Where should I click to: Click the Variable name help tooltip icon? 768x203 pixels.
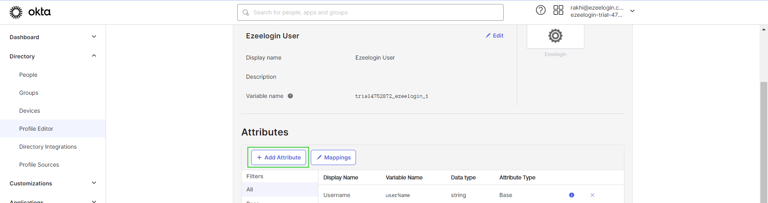pyautogui.click(x=290, y=96)
